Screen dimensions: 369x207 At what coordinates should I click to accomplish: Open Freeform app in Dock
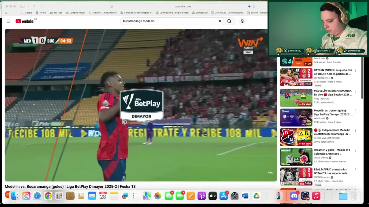tap(125, 196)
